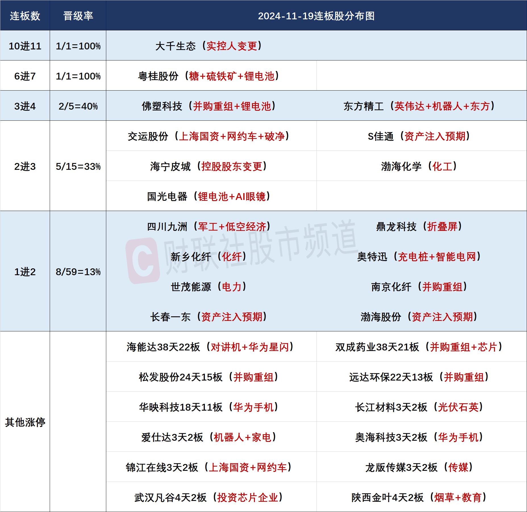Click the '海宁皮城（控股股东变更）' cell

[211, 166]
